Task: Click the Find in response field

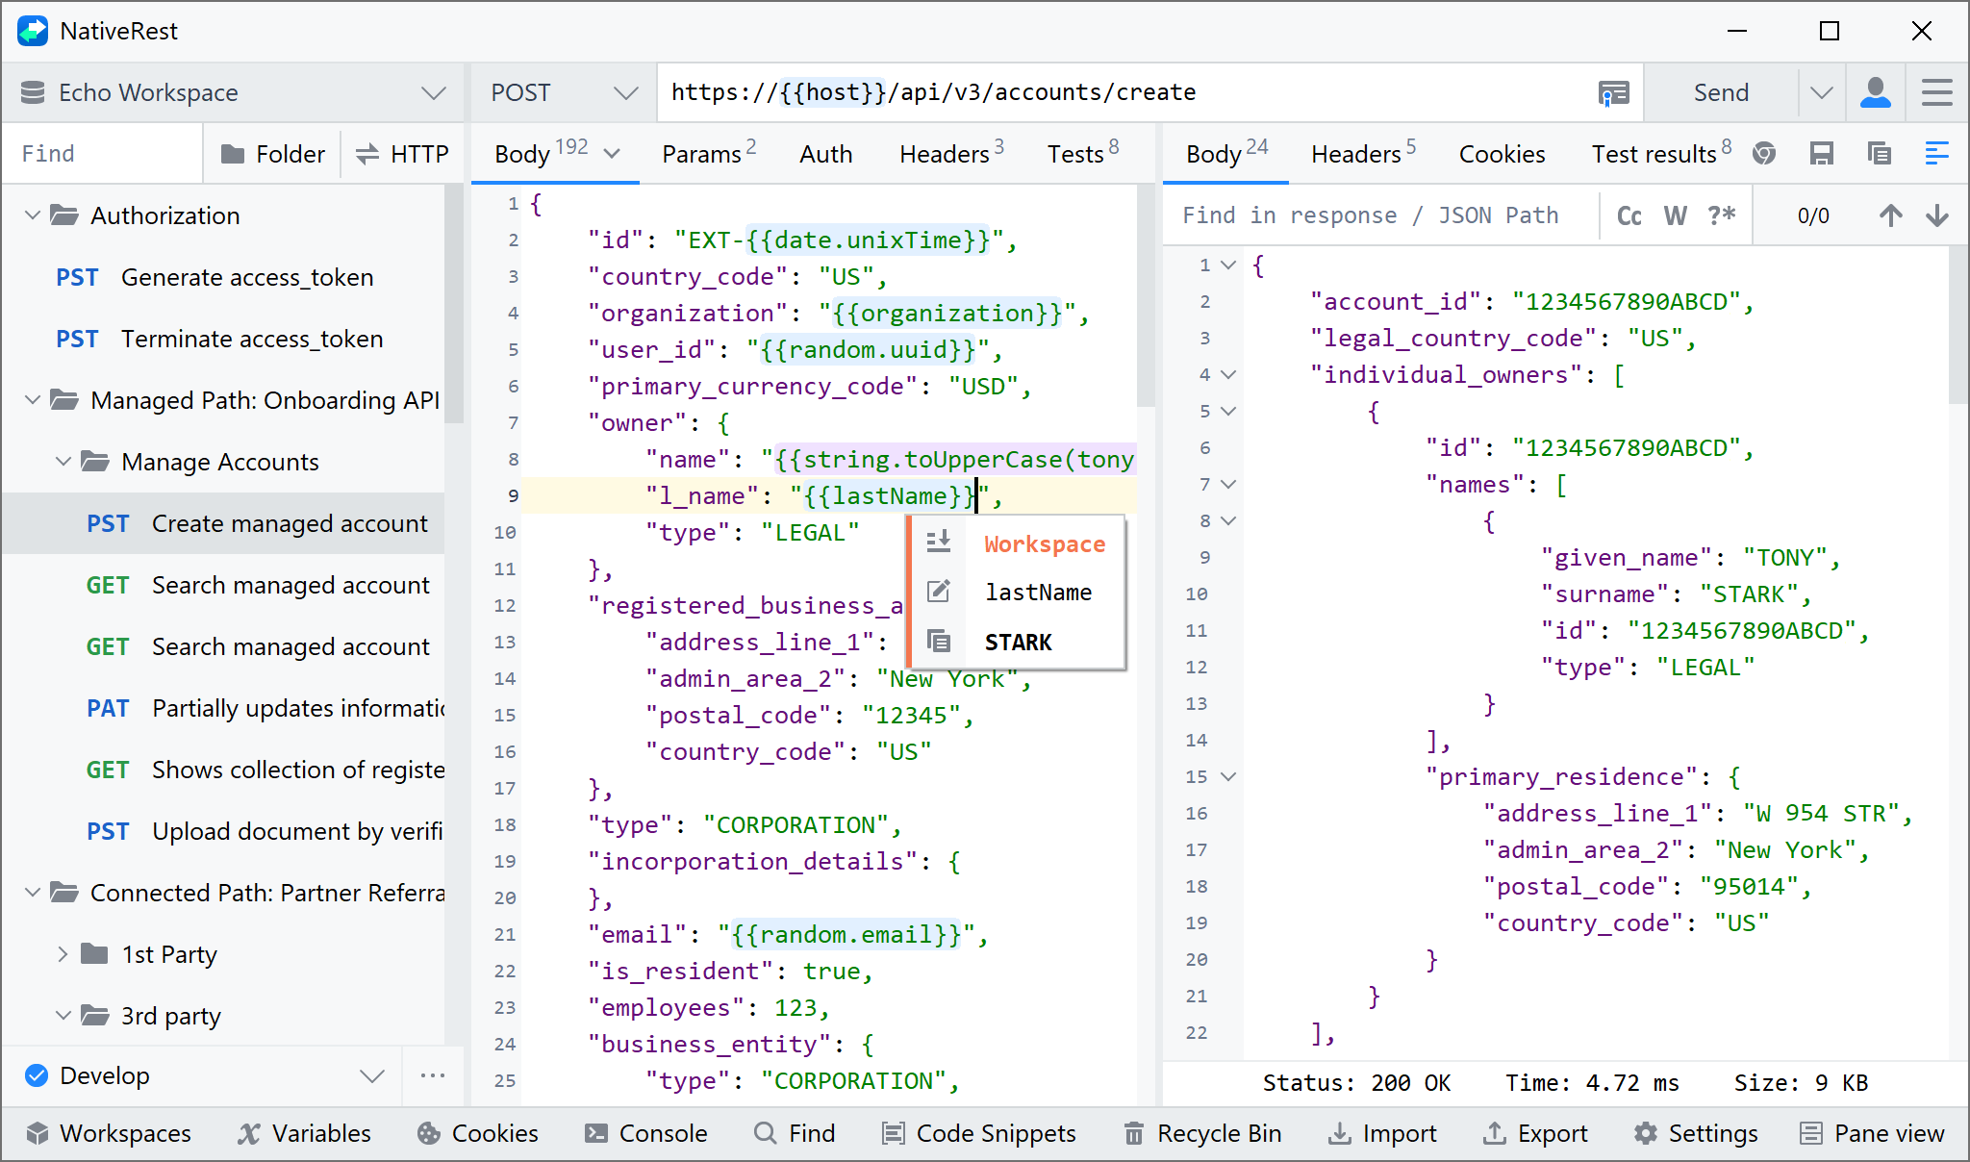Action: click(1371, 215)
